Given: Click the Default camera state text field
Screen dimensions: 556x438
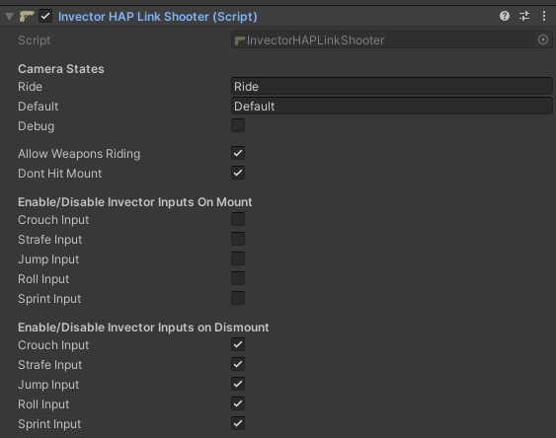Looking at the screenshot, I should (392, 106).
